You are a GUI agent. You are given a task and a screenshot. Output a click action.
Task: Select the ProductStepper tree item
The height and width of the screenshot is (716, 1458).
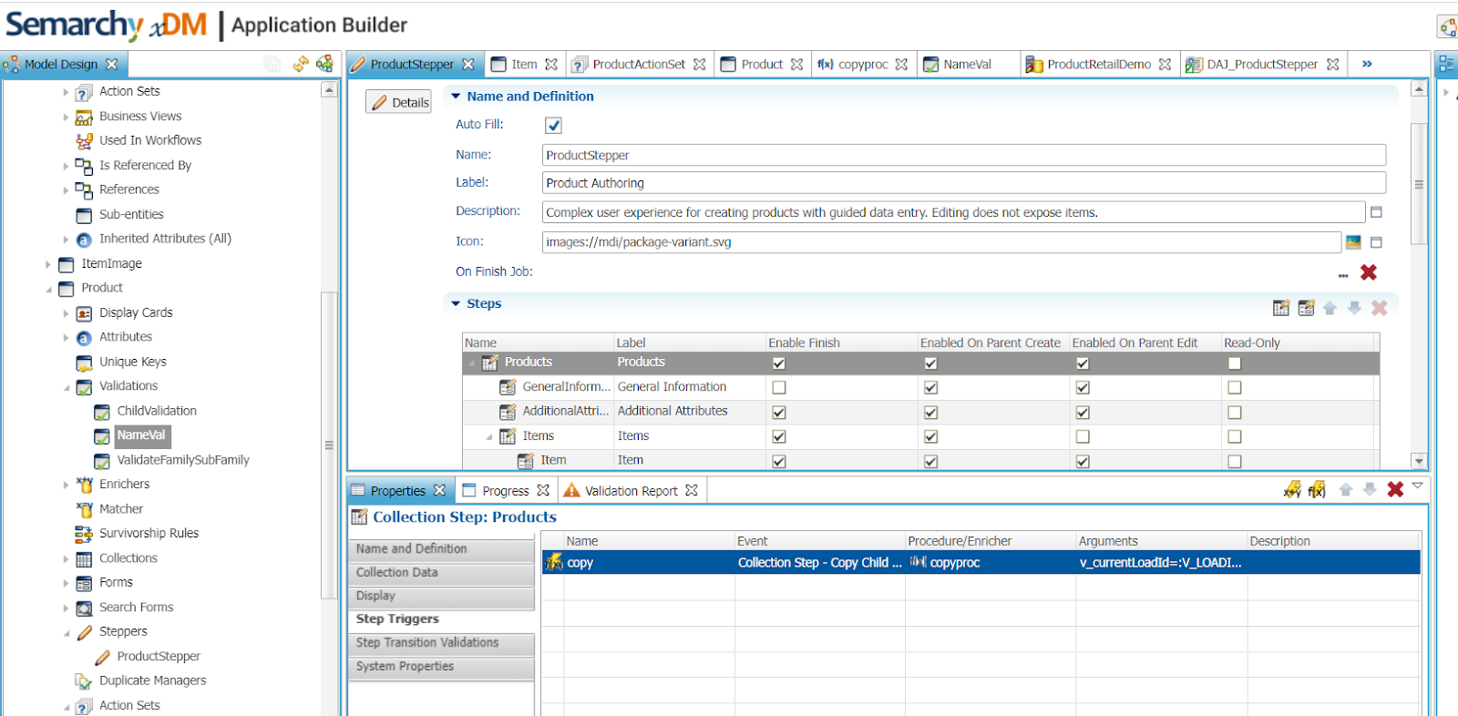(x=159, y=657)
